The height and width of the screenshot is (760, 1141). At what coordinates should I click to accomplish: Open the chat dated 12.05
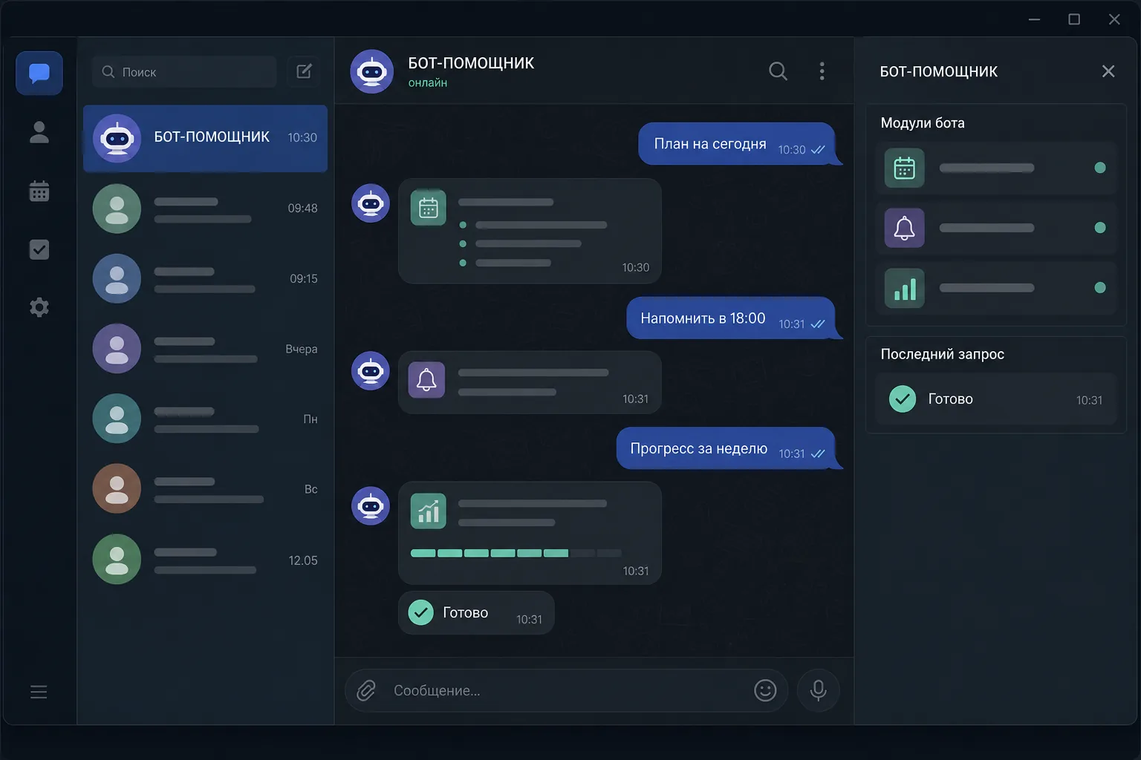click(205, 560)
